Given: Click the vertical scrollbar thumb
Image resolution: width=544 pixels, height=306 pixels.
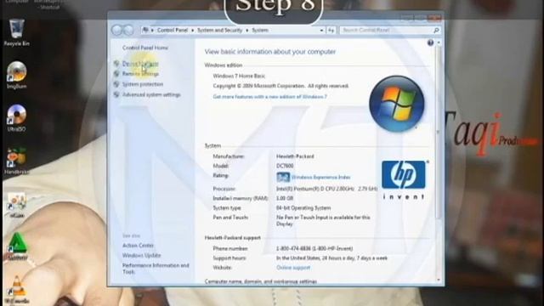Looking at the screenshot, I should (x=439, y=132).
